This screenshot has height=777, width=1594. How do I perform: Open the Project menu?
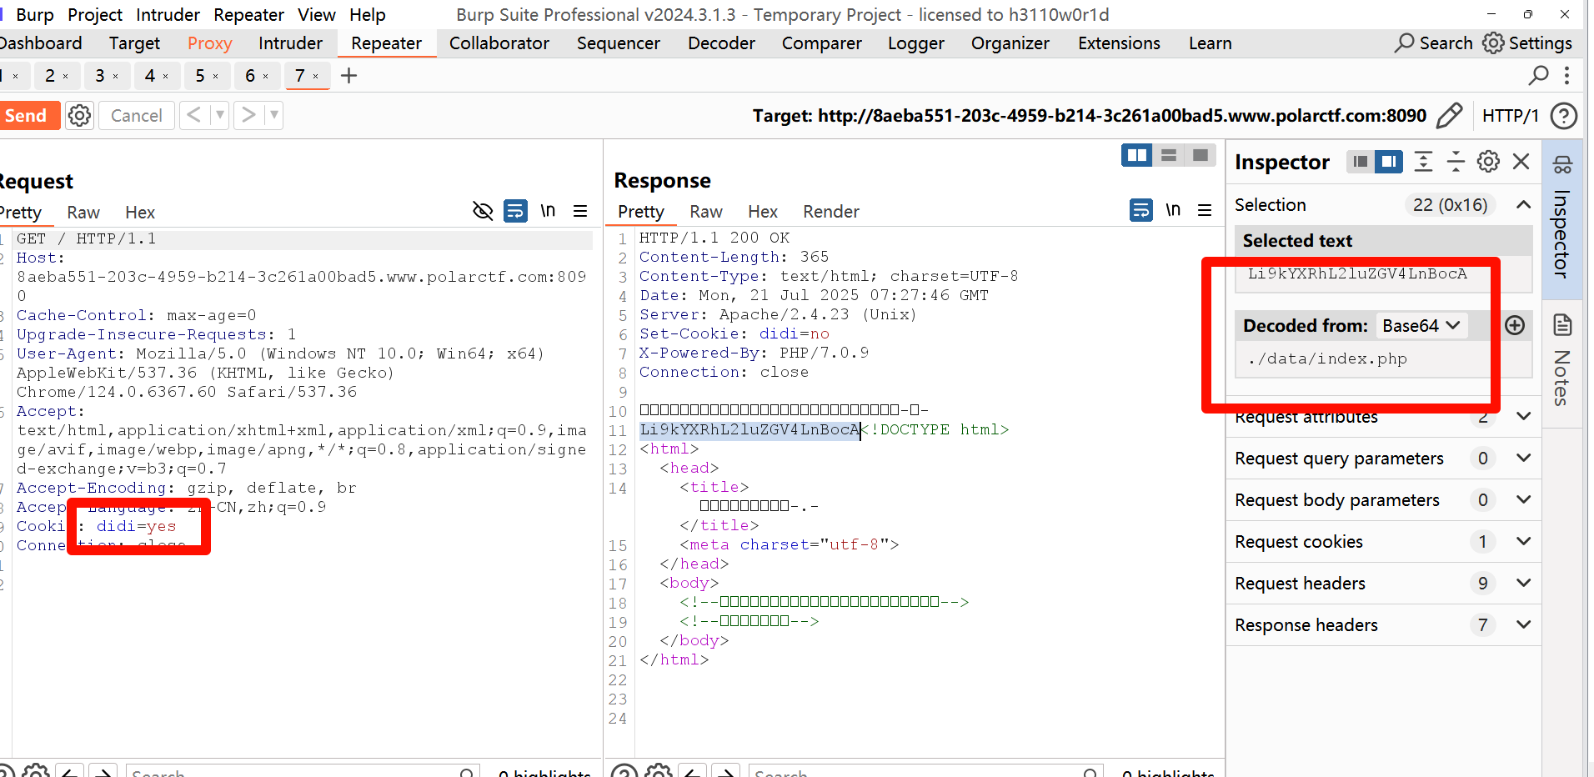point(95,14)
